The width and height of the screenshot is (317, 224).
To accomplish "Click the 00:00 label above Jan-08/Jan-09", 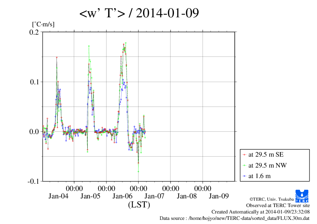I will [203, 188].
